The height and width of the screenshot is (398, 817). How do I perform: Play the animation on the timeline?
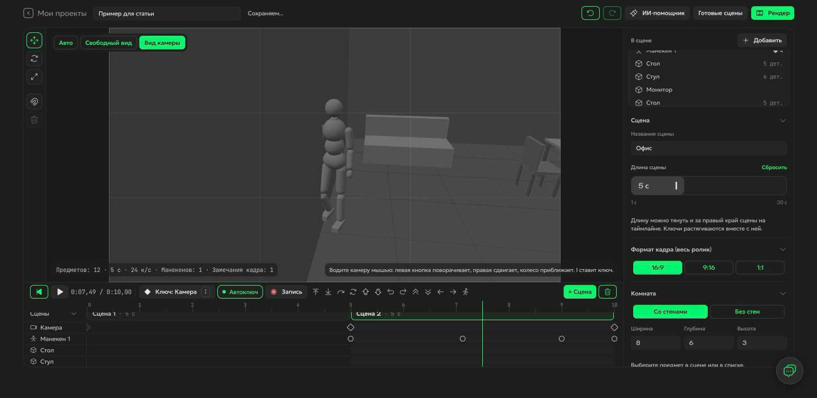[60, 292]
